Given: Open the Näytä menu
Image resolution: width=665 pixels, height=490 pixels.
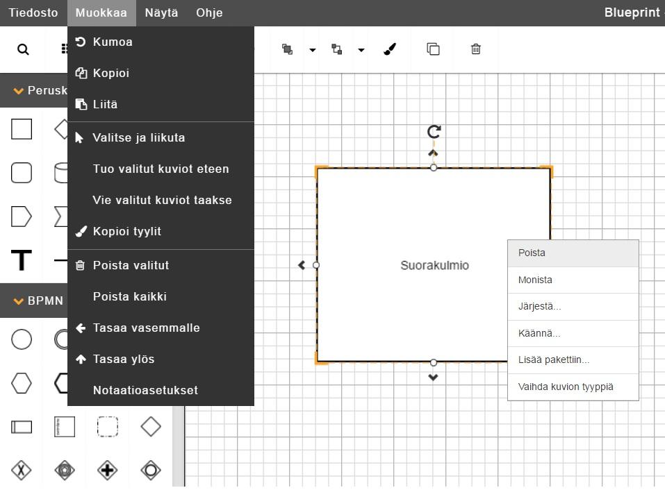Looking at the screenshot, I should pos(162,12).
